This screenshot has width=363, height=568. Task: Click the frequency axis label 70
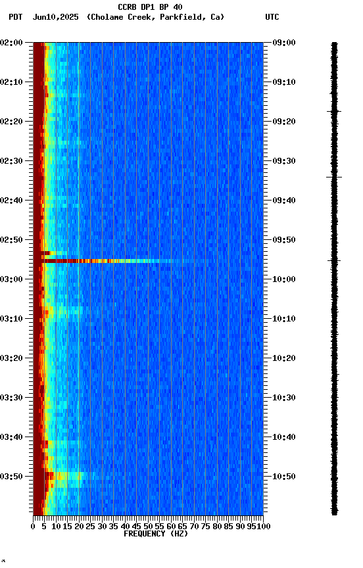[194, 527]
